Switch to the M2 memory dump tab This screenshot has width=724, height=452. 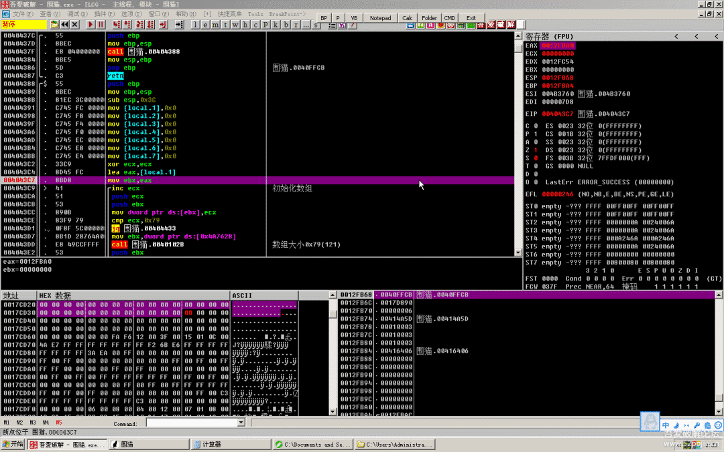[x=19, y=423]
